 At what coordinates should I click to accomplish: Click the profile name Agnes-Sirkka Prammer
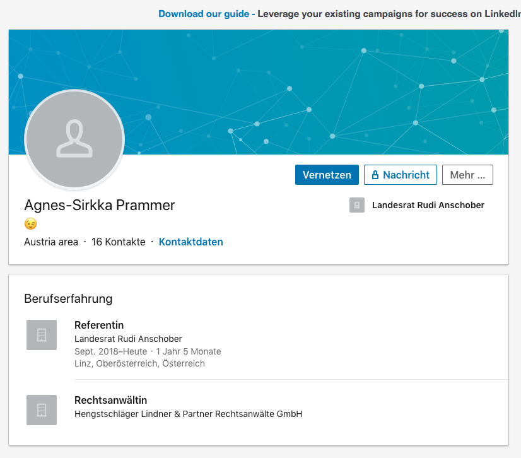click(x=100, y=205)
